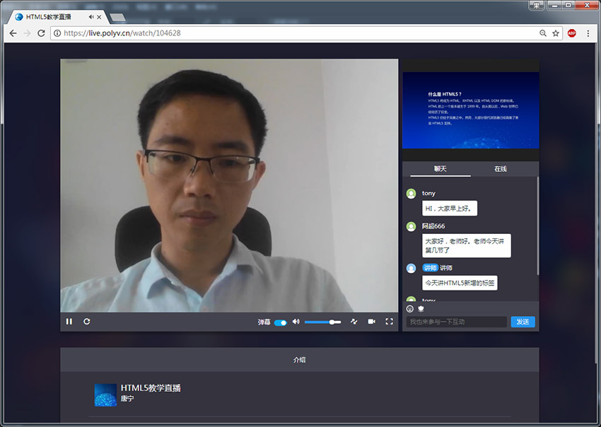Reload the browser page
Image resolution: width=601 pixels, height=427 pixels.
coord(41,33)
